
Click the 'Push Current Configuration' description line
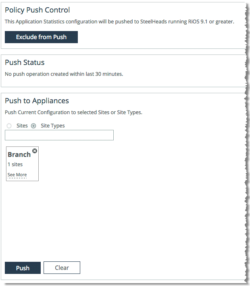point(73,113)
